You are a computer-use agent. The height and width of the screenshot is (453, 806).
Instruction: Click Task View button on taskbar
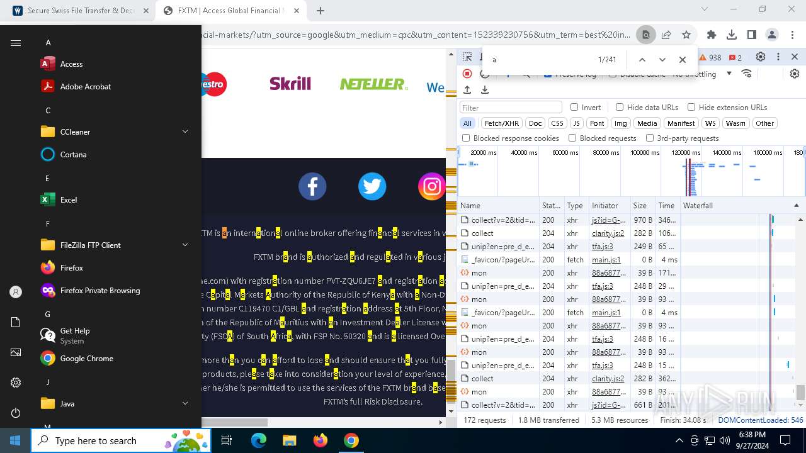tap(227, 440)
